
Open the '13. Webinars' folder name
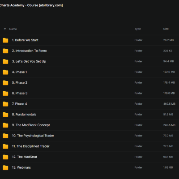(x=21, y=167)
